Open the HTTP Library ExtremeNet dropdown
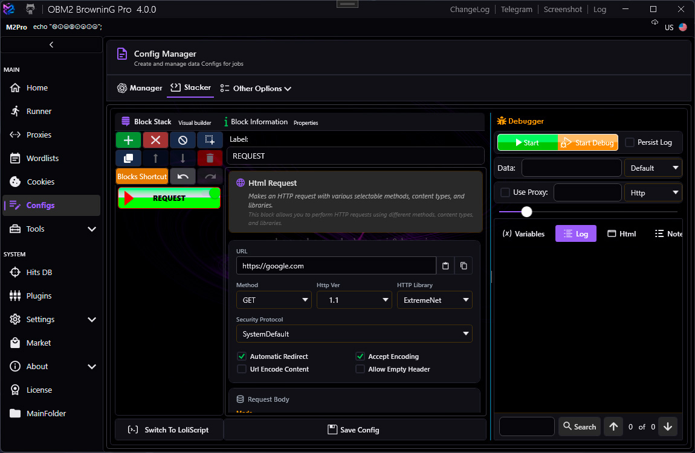Screen dimensions: 695x453 [435, 300]
